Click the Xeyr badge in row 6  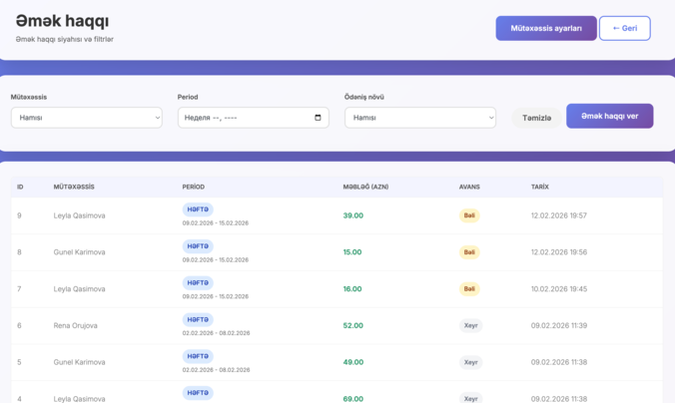click(470, 325)
